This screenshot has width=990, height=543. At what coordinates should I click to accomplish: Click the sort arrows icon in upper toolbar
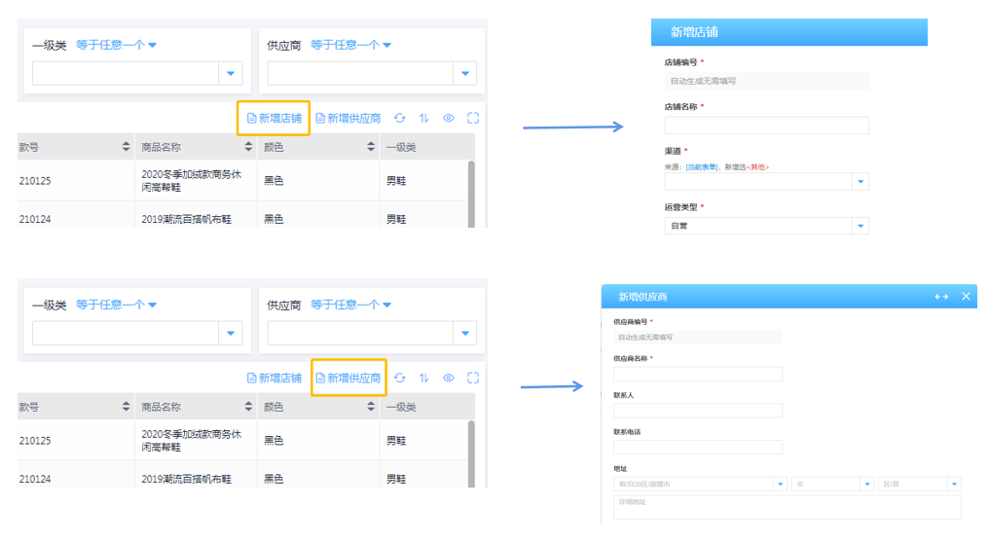point(423,118)
